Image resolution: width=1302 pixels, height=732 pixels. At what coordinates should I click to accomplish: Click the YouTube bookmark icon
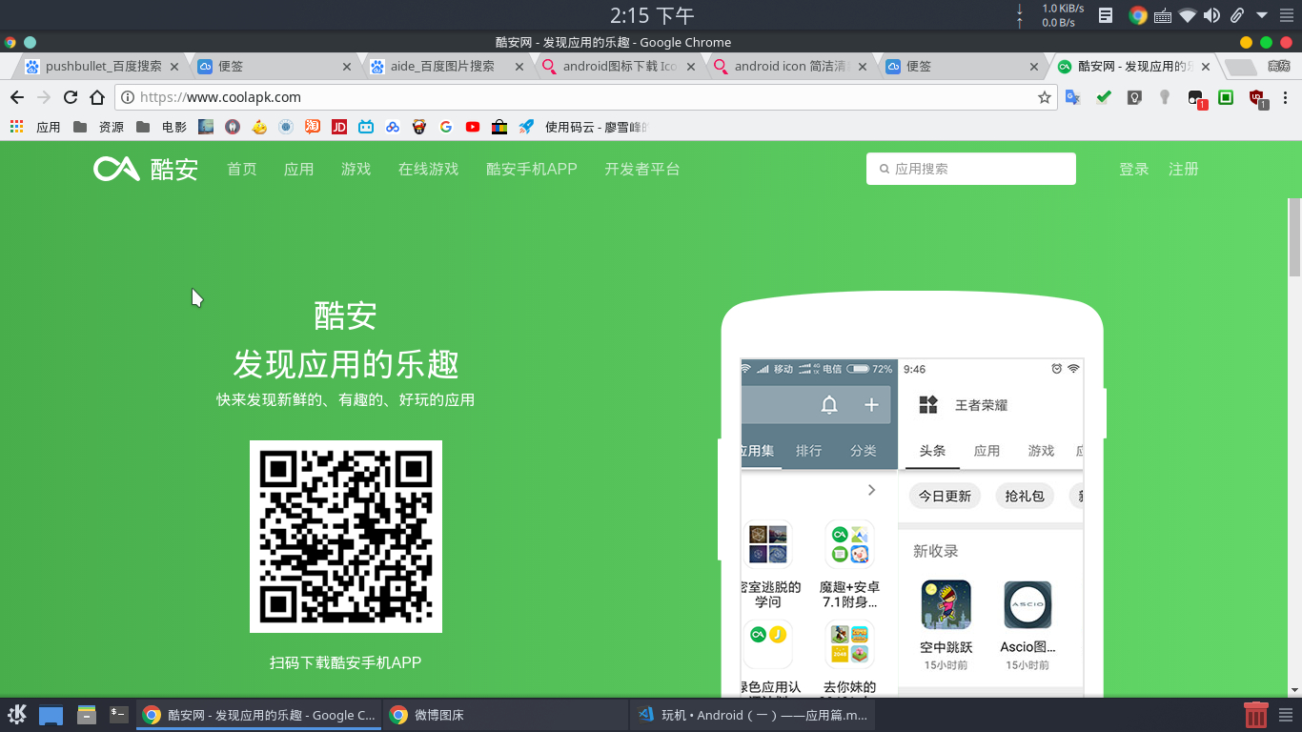(x=472, y=126)
